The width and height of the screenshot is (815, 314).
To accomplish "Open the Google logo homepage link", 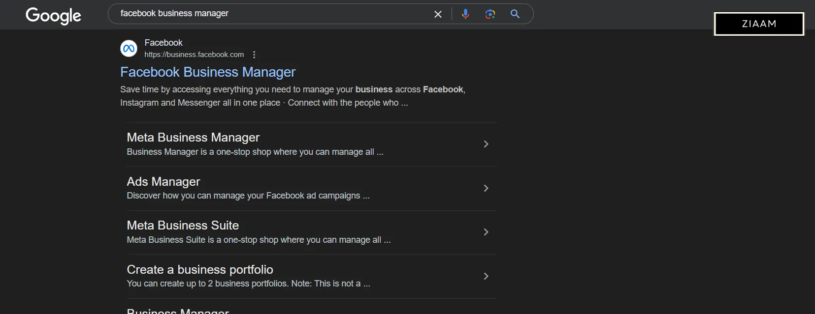I will pyautogui.click(x=53, y=16).
